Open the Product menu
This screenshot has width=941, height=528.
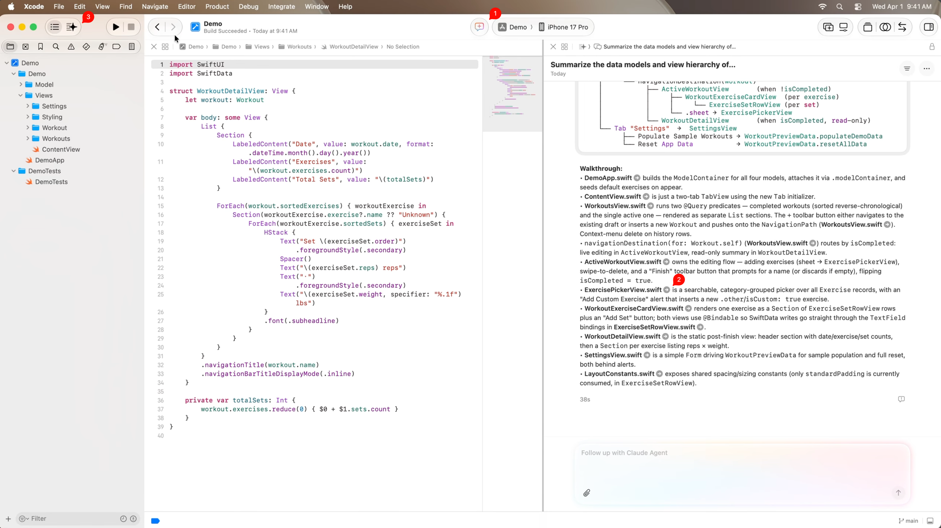[217, 7]
